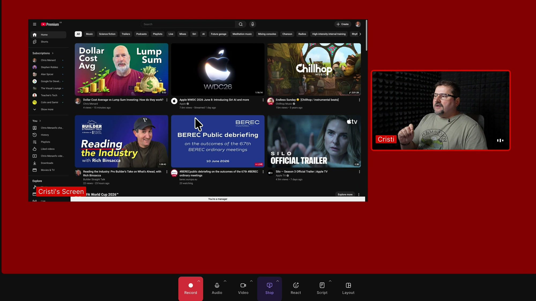Select the Meditation music filter chip

[242, 34]
